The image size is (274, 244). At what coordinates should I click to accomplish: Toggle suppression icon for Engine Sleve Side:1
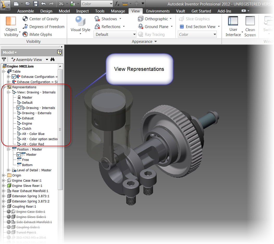click(9, 217)
